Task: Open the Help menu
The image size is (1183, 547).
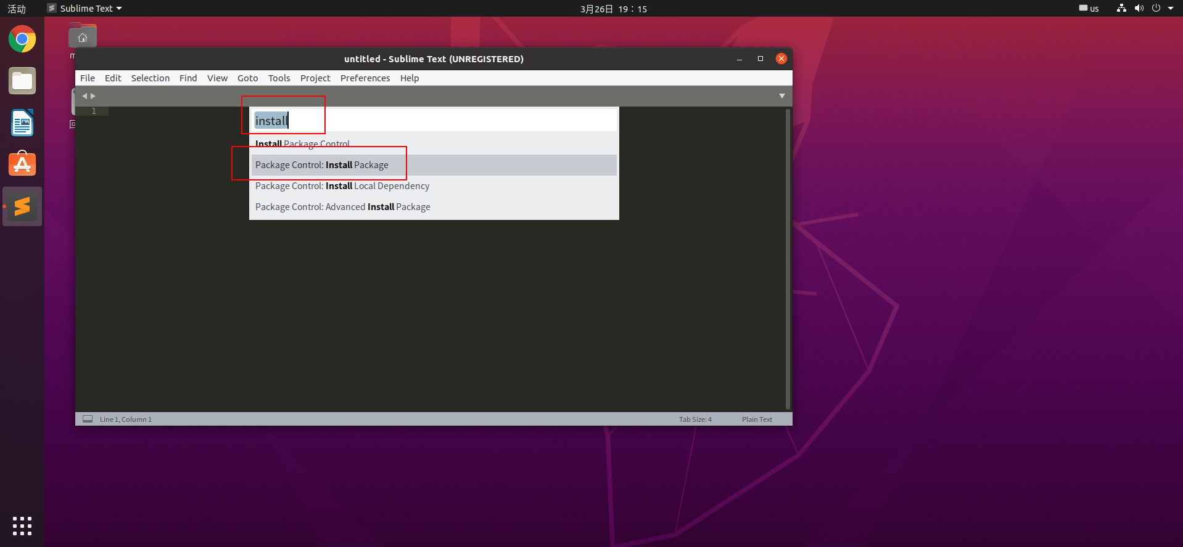Action: (x=410, y=78)
